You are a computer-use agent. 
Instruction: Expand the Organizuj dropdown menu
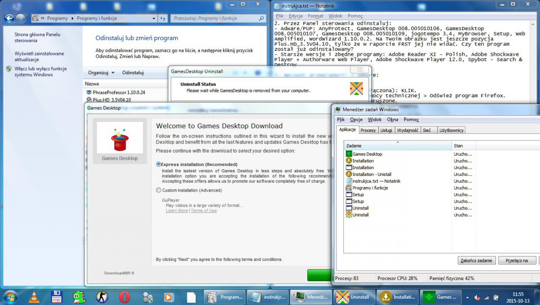coord(101,72)
